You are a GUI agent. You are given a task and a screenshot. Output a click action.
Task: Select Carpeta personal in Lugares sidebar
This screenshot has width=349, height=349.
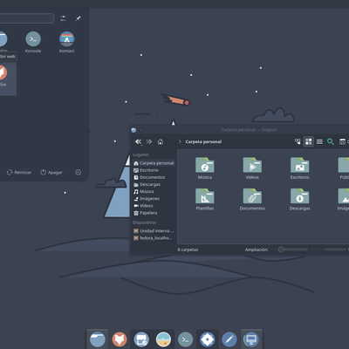[154, 163]
